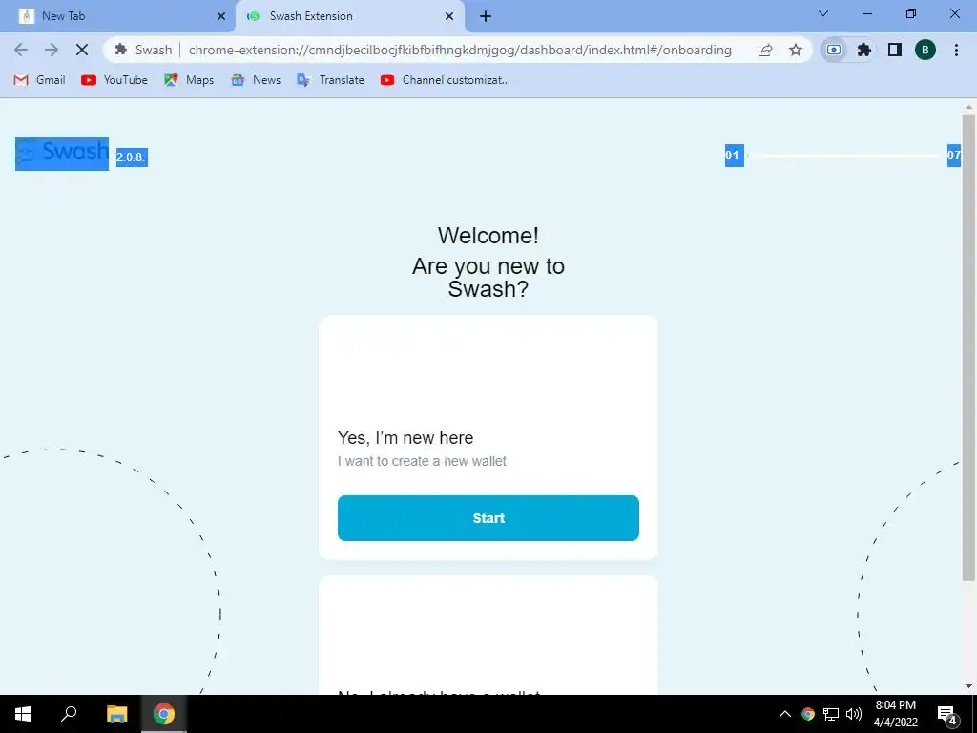
Task: Go forward in browser history
Action: point(52,50)
